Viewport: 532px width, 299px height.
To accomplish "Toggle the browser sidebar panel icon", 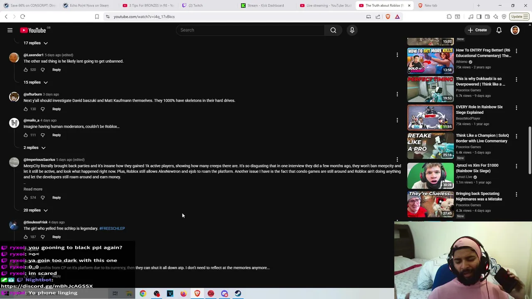I will (479, 17).
